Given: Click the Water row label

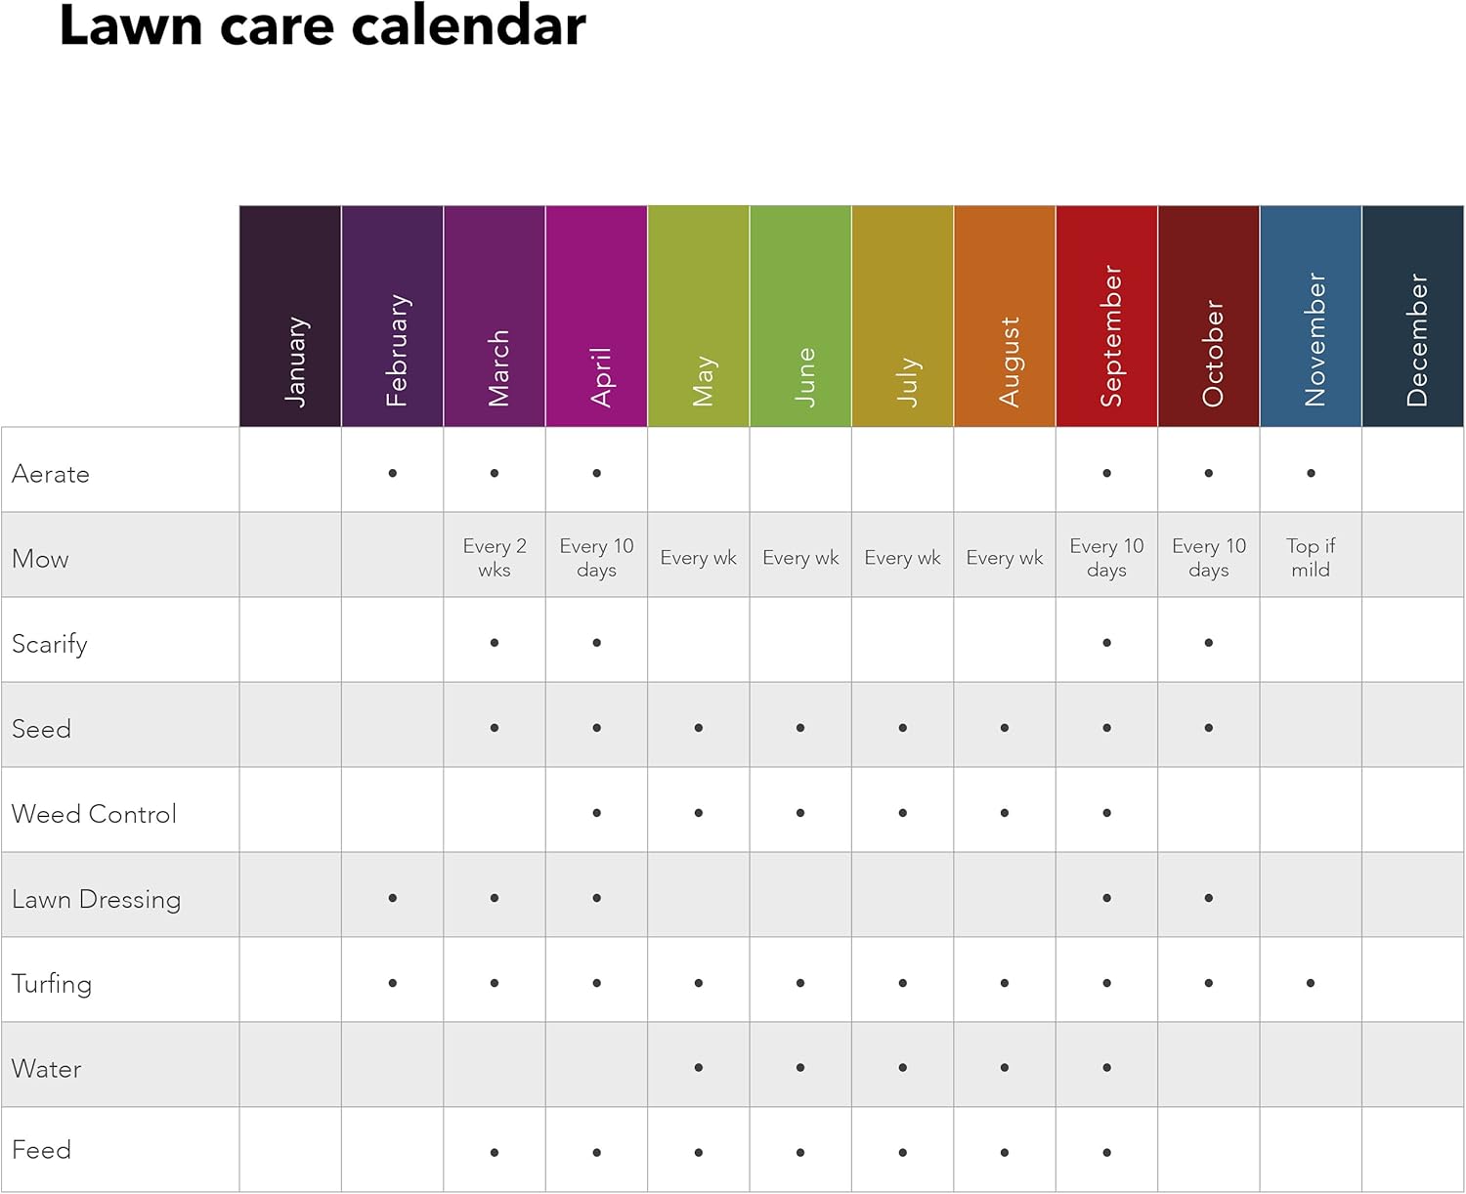Looking at the screenshot, I should [47, 1068].
